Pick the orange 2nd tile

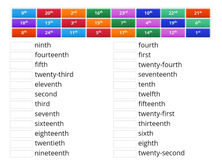(73, 12)
